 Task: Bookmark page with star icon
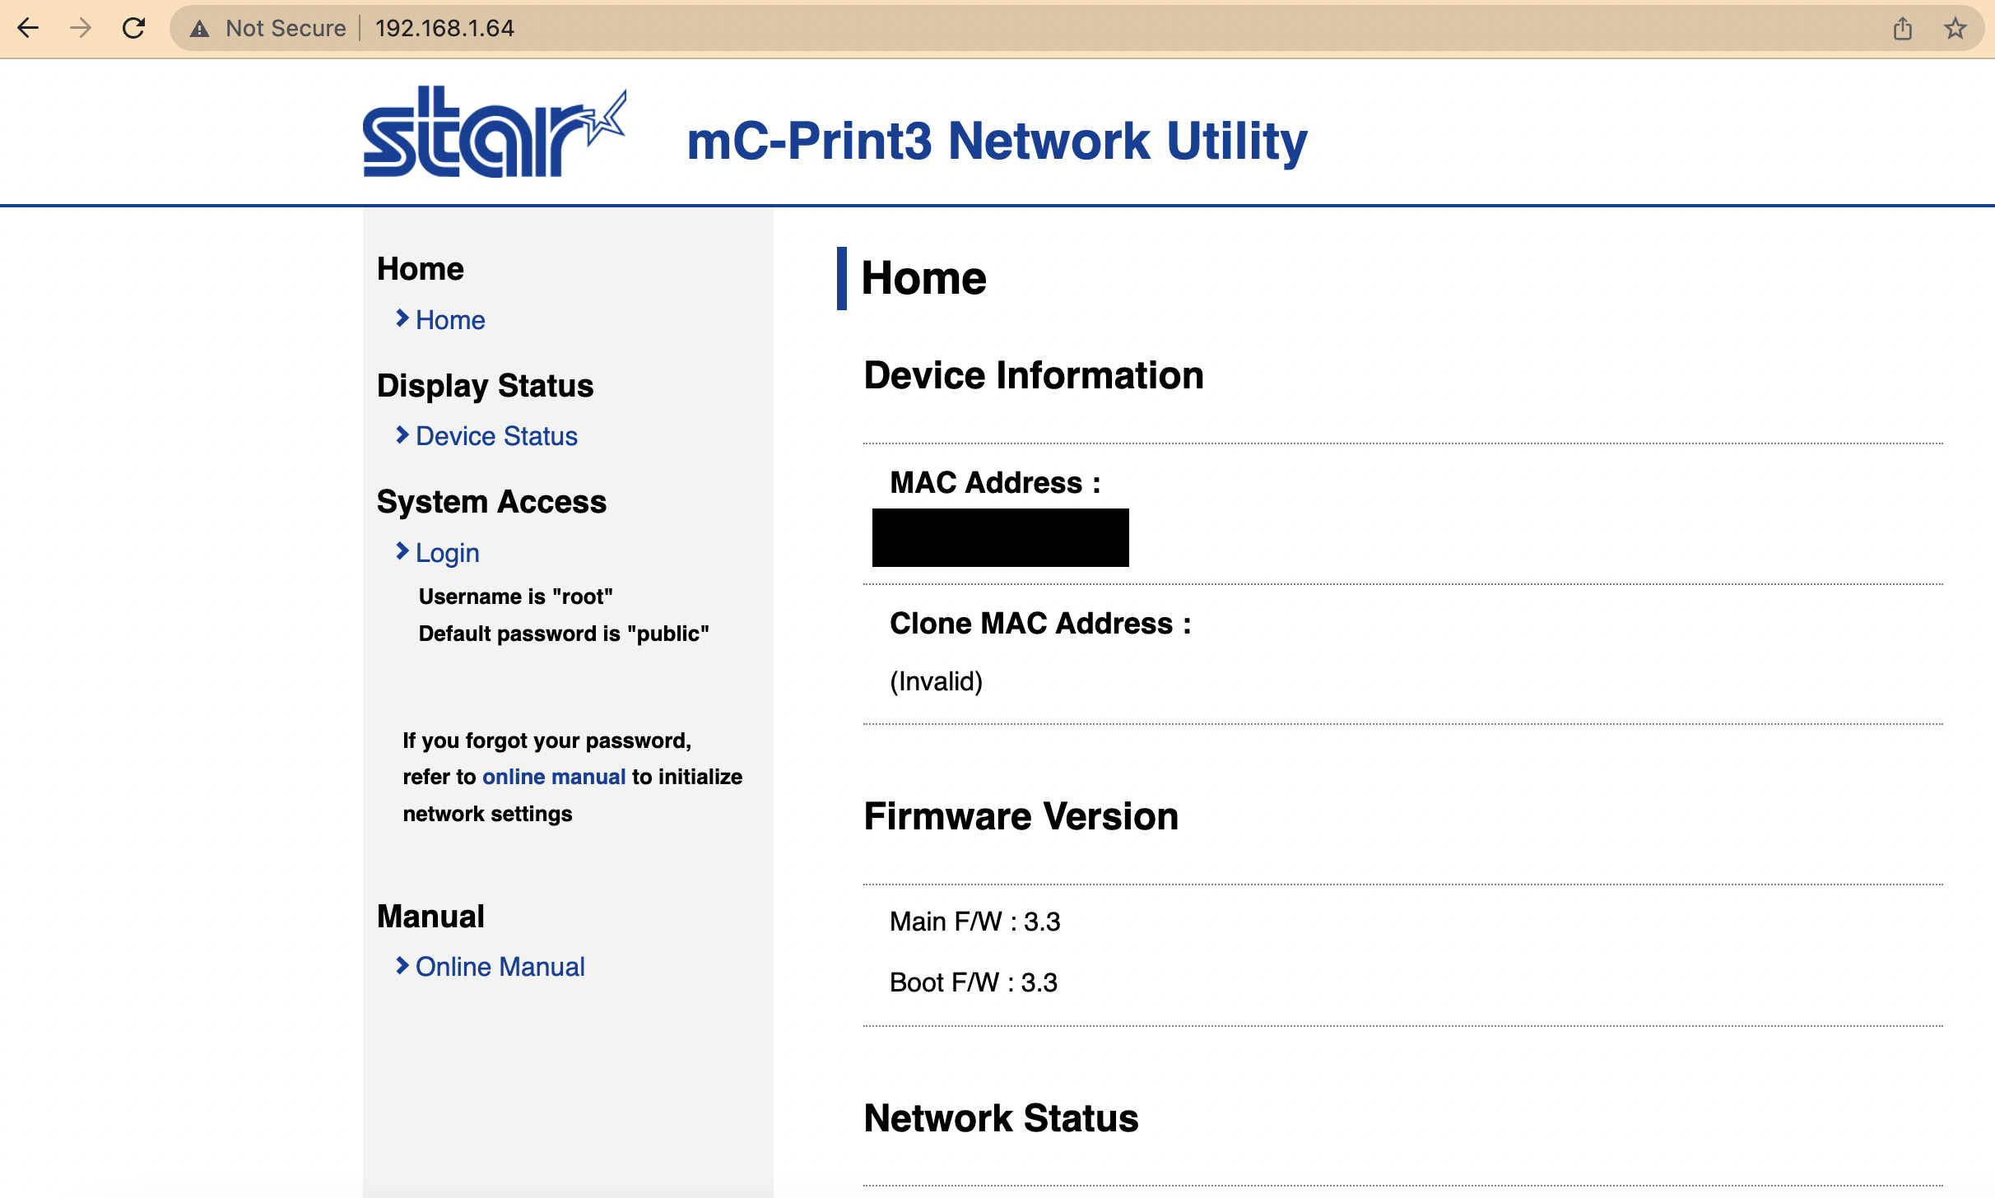tap(1955, 29)
